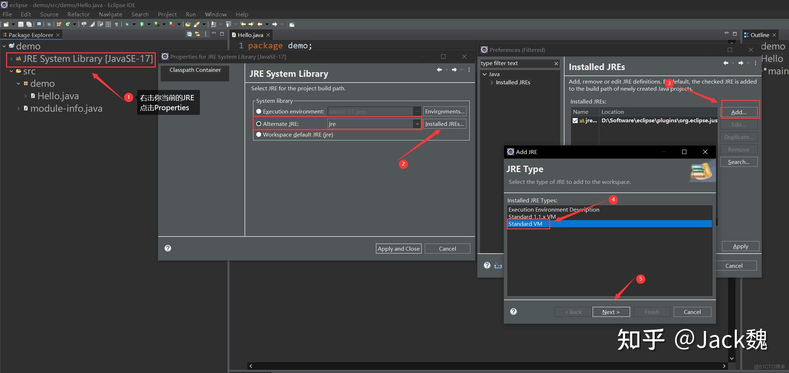Image resolution: width=789 pixels, height=373 pixels.
Task: Expand JRE System Library tree node
Action: tap(11, 59)
